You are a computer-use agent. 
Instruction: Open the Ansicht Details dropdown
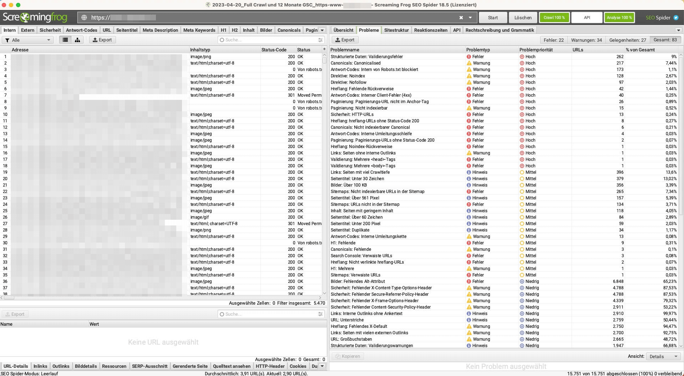663,356
